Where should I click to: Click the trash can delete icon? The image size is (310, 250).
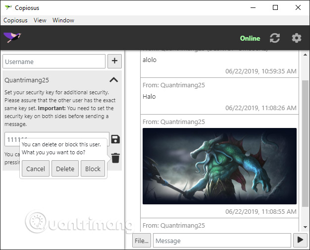point(115,158)
